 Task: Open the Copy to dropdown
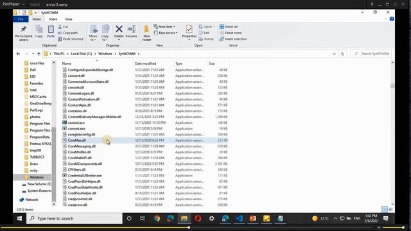coord(105,33)
